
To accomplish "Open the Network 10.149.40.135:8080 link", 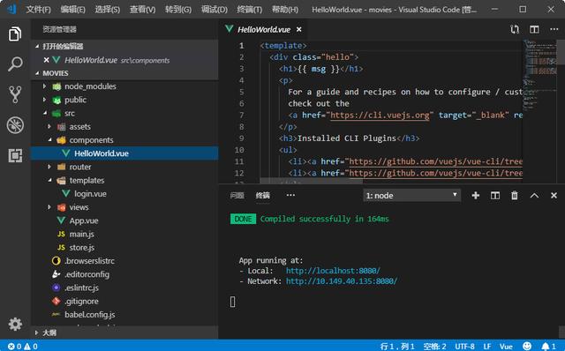I will (342, 280).
